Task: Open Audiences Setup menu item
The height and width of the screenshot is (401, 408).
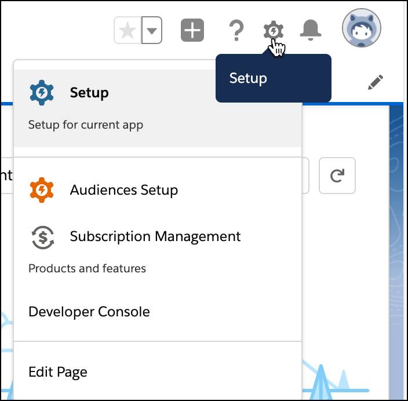Action: pos(158,190)
